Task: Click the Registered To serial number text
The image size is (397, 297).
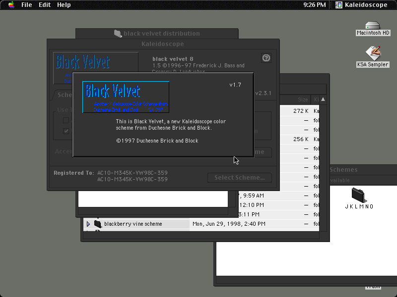Action: 132,176
